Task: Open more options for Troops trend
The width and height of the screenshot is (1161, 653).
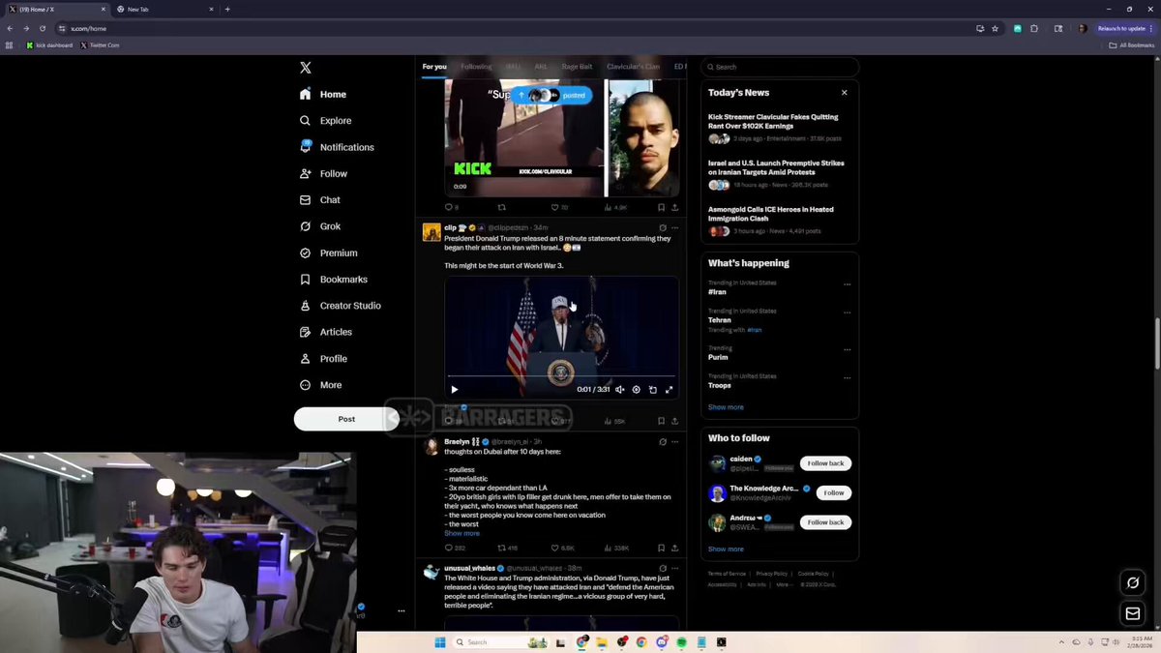Action: [x=847, y=377]
